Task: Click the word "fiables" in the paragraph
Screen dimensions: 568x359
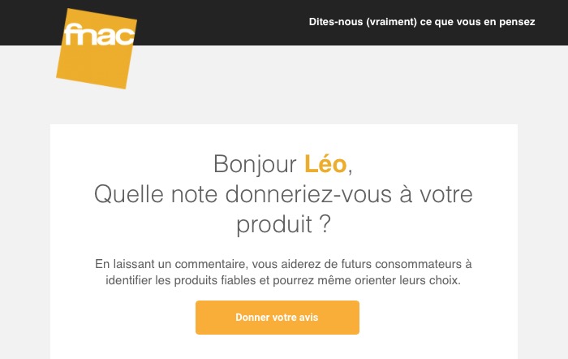Action: (x=239, y=281)
